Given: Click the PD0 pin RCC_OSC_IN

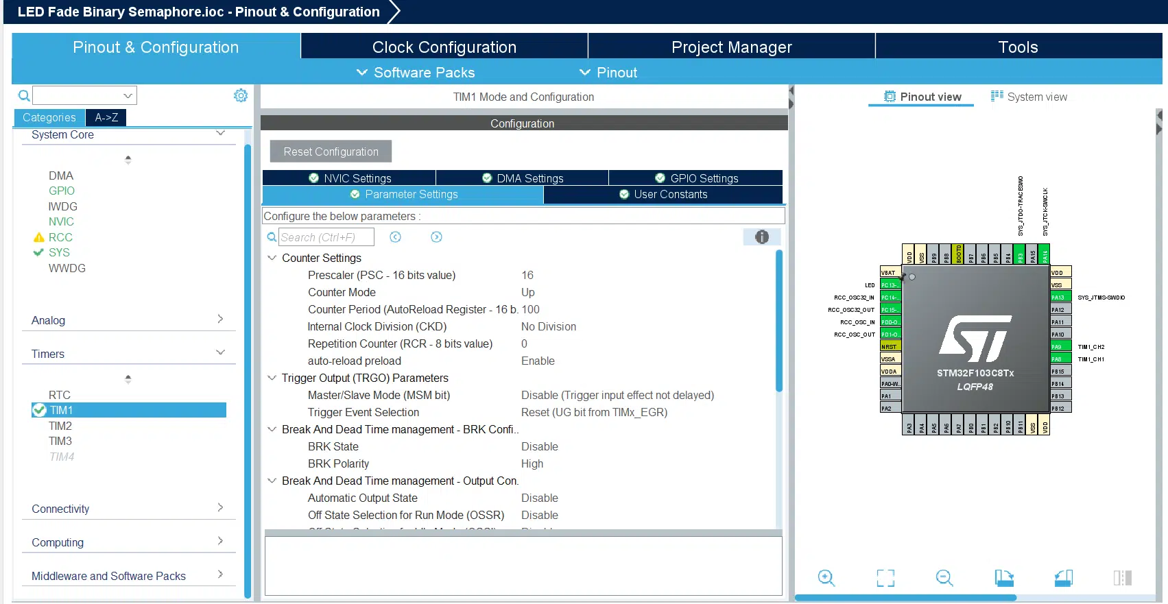Looking at the screenshot, I should 890,322.
